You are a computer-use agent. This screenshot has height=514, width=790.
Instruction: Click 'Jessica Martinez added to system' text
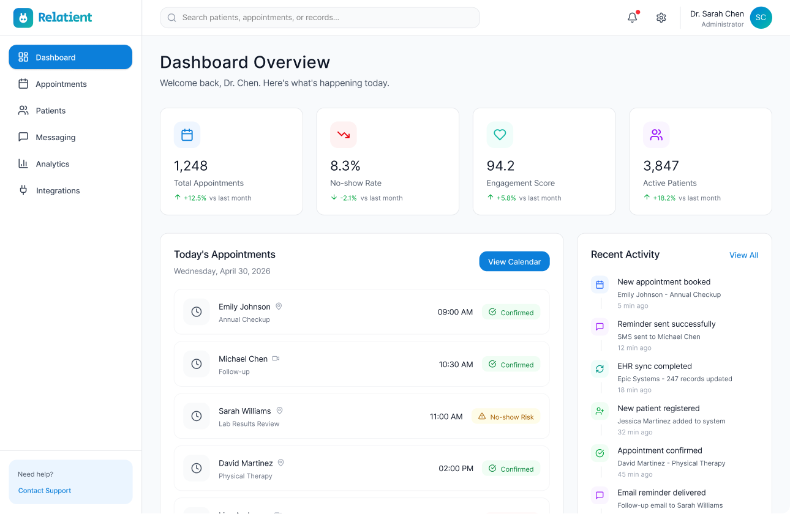point(671,421)
